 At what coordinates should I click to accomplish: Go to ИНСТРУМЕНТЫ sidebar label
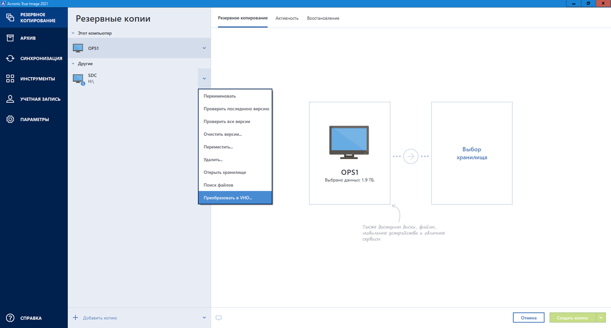point(38,79)
